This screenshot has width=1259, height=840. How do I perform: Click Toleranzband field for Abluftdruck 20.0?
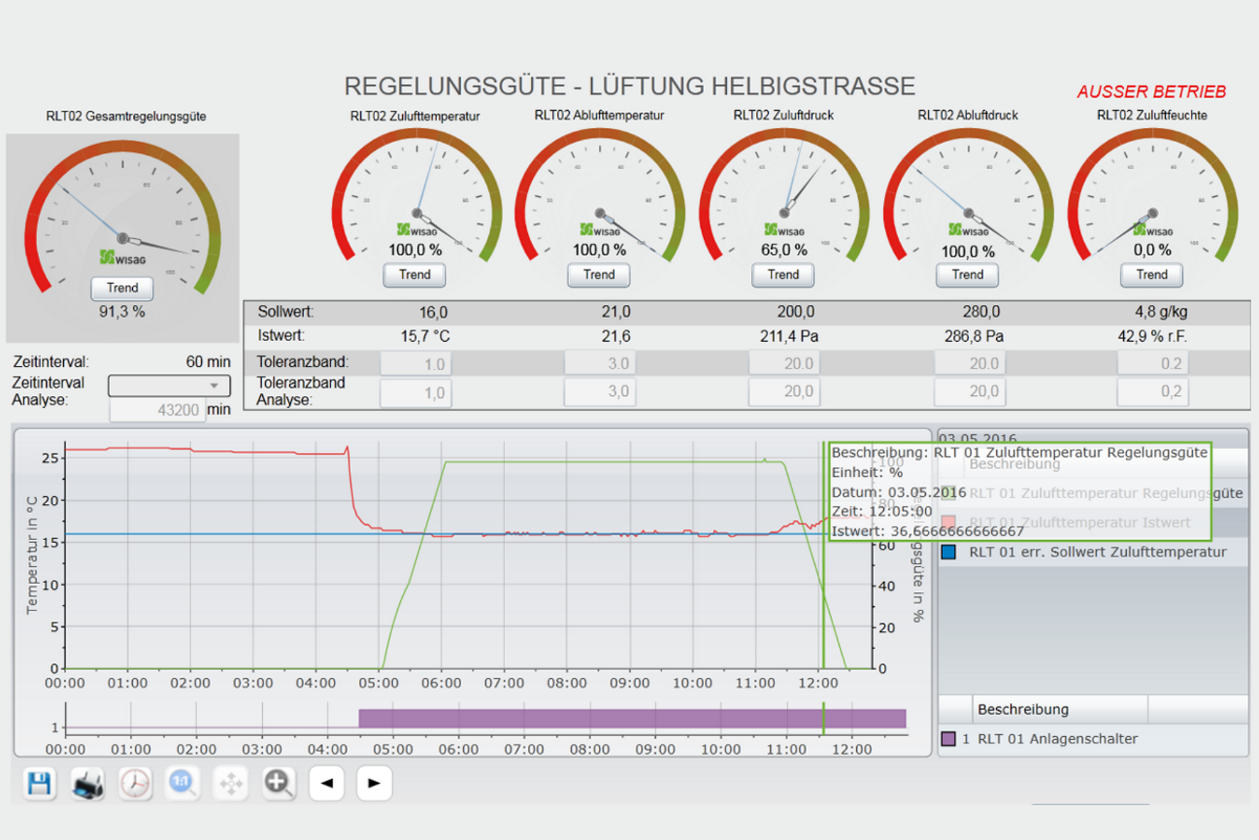(x=969, y=363)
